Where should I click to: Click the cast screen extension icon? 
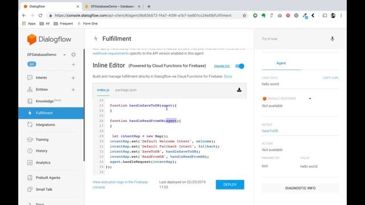pos(325,15)
